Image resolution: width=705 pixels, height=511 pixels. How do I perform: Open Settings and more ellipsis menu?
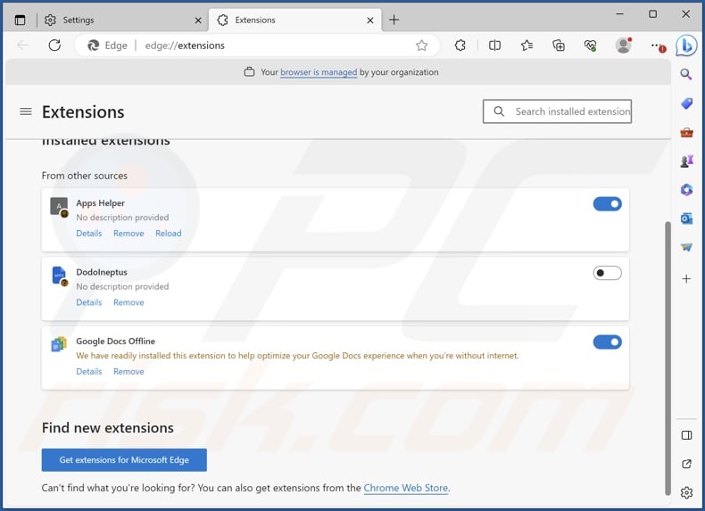658,45
